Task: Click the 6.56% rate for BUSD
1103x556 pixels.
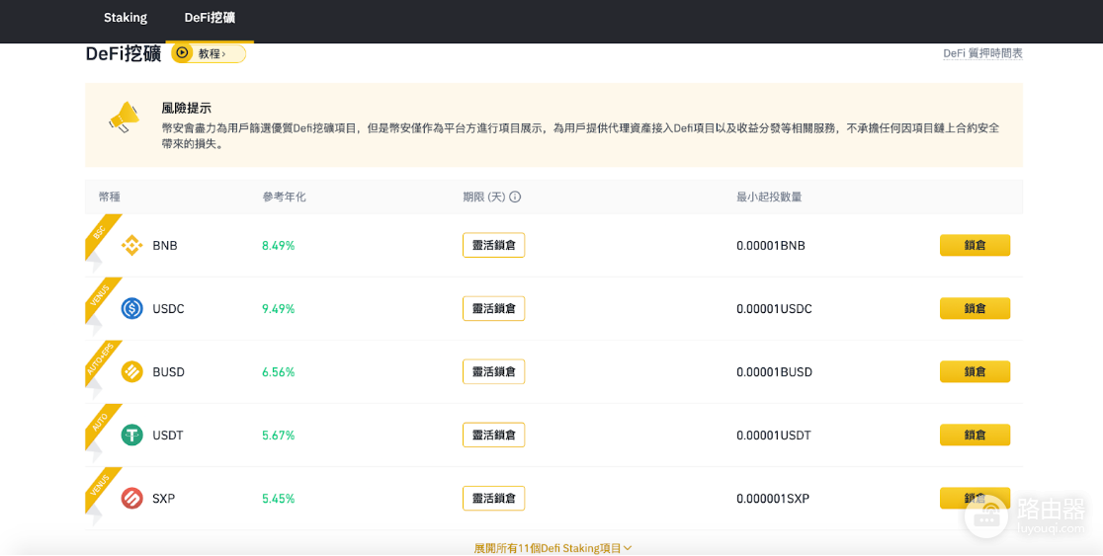Action: click(x=278, y=372)
